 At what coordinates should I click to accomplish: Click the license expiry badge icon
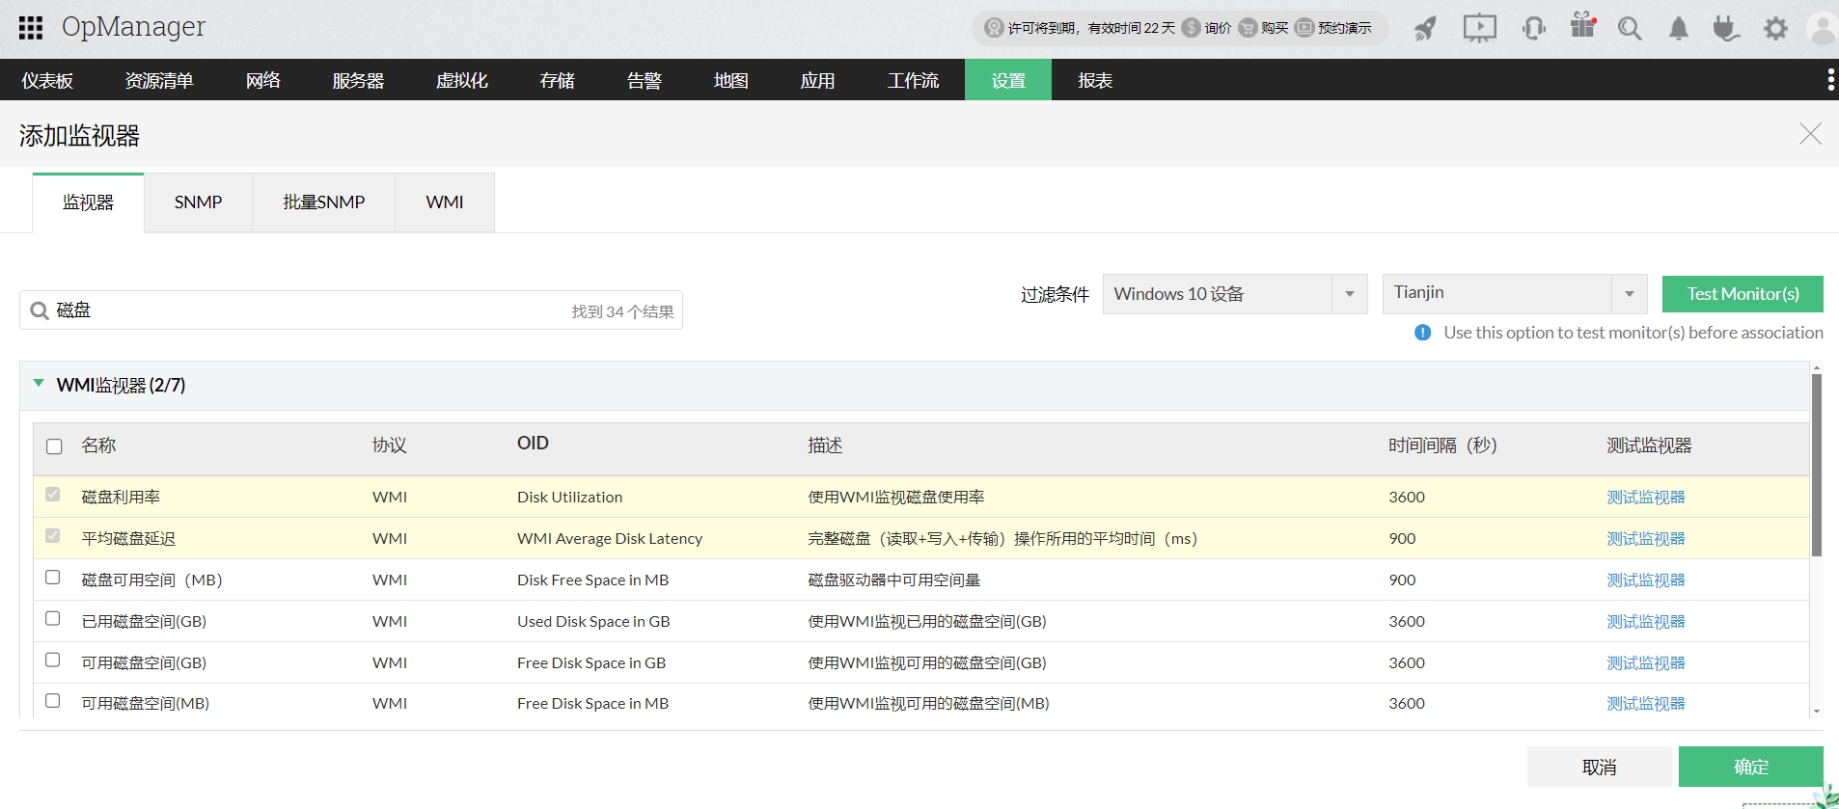(994, 28)
